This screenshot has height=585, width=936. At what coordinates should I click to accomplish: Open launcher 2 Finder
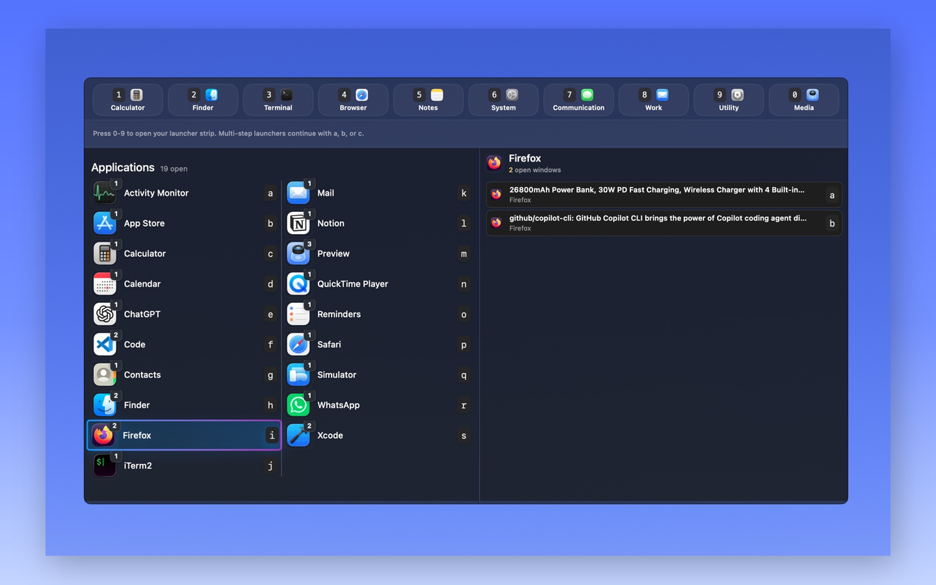point(203,100)
